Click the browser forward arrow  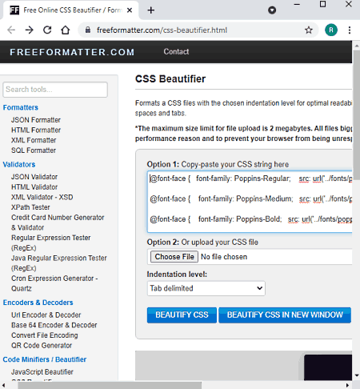pyautogui.click(x=30, y=30)
